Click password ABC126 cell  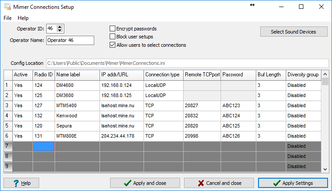tap(238, 136)
